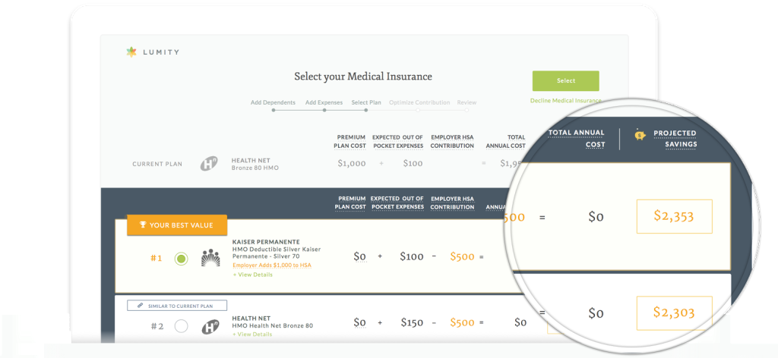This screenshot has width=778, height=358.
Task: Click the trophy icon on Your Best Value
Action: pyautogui.click(x=141, y=225)
